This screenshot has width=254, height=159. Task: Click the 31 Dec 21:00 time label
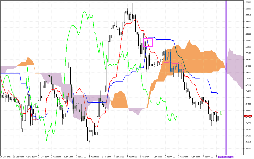pos(44,157)
